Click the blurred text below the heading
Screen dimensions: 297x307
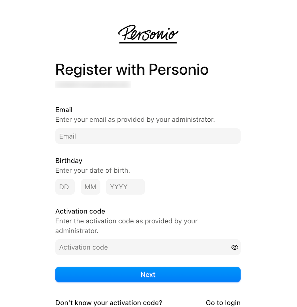pos(93,85)
